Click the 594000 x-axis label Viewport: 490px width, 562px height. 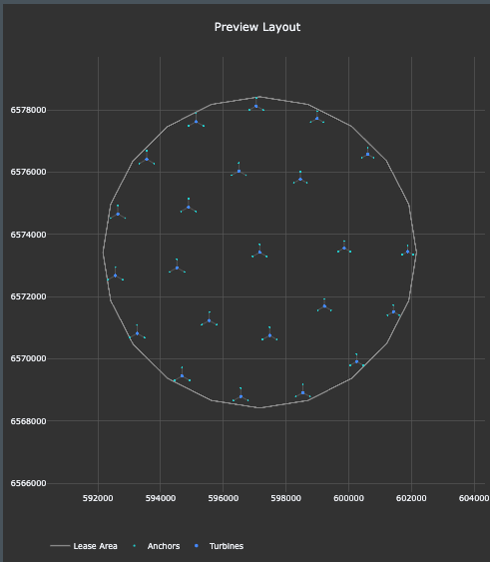(161, 498)
